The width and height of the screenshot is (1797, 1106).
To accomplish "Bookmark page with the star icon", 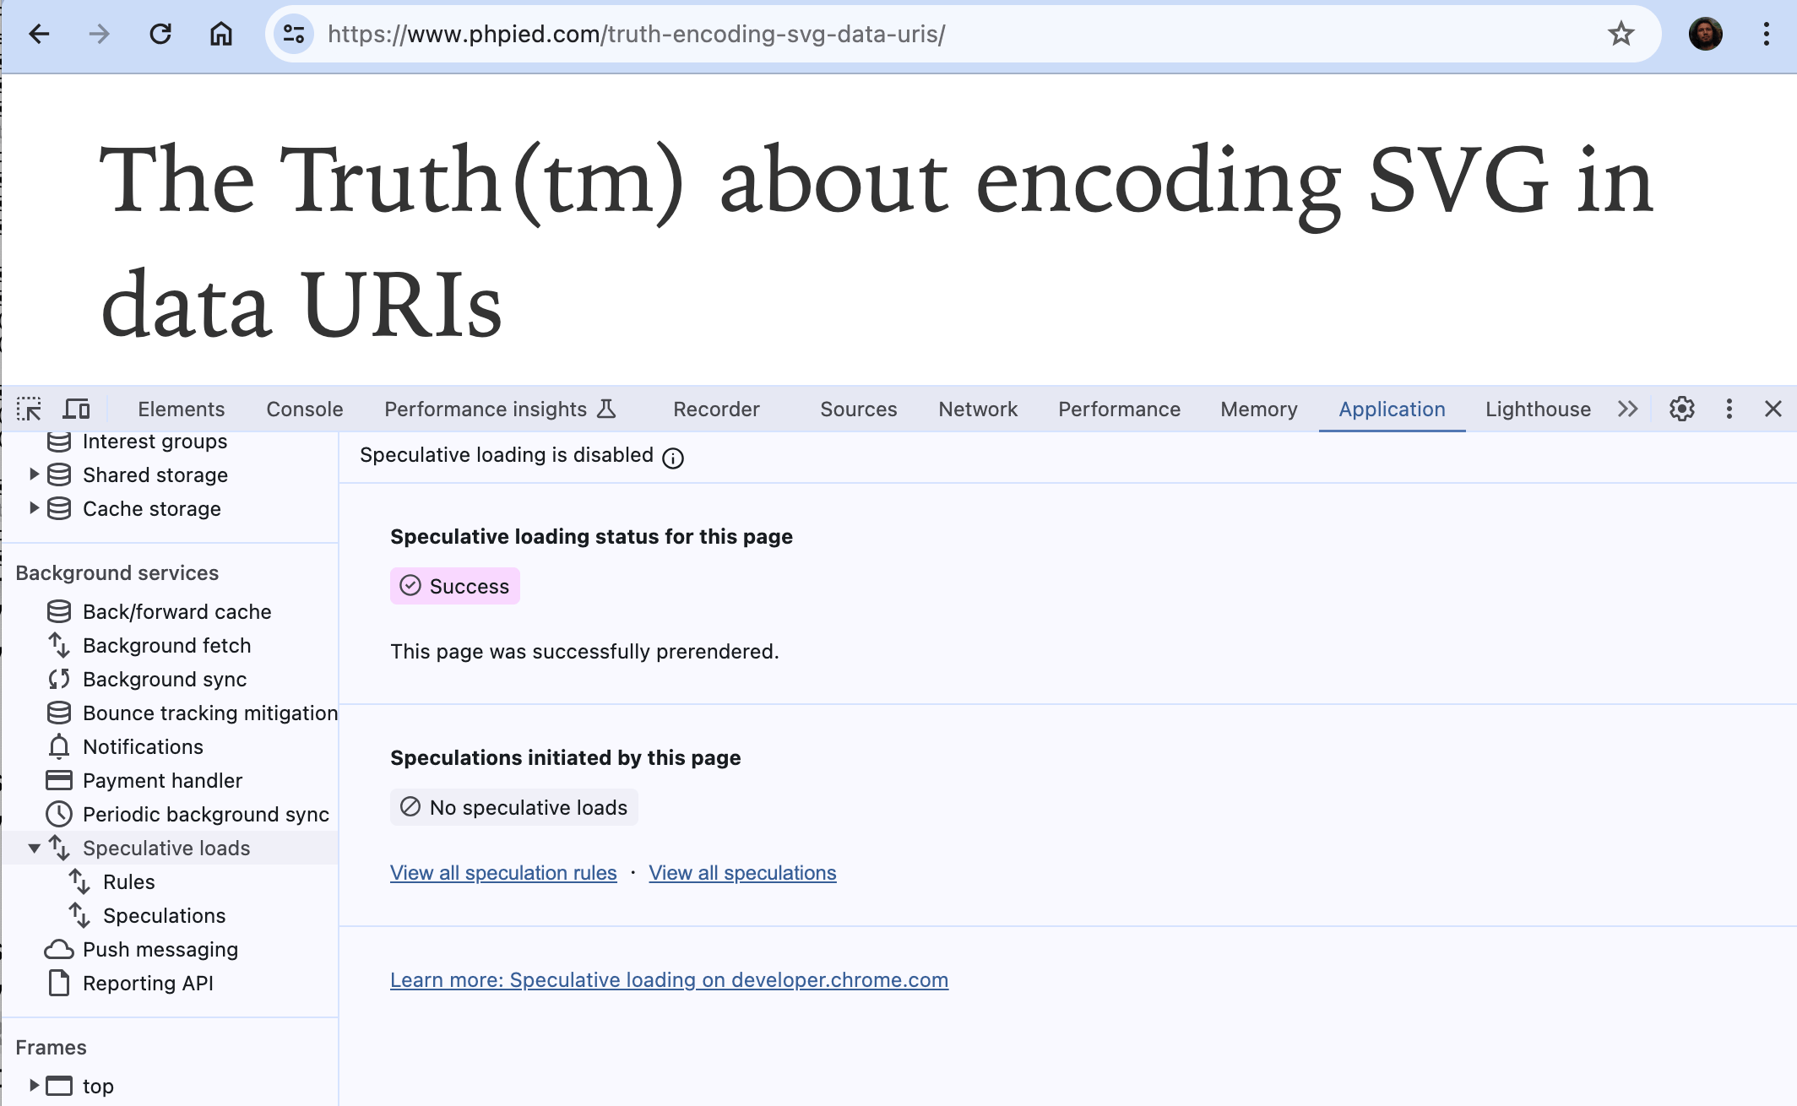I will pyautogui.click(x=1621, y=35).
